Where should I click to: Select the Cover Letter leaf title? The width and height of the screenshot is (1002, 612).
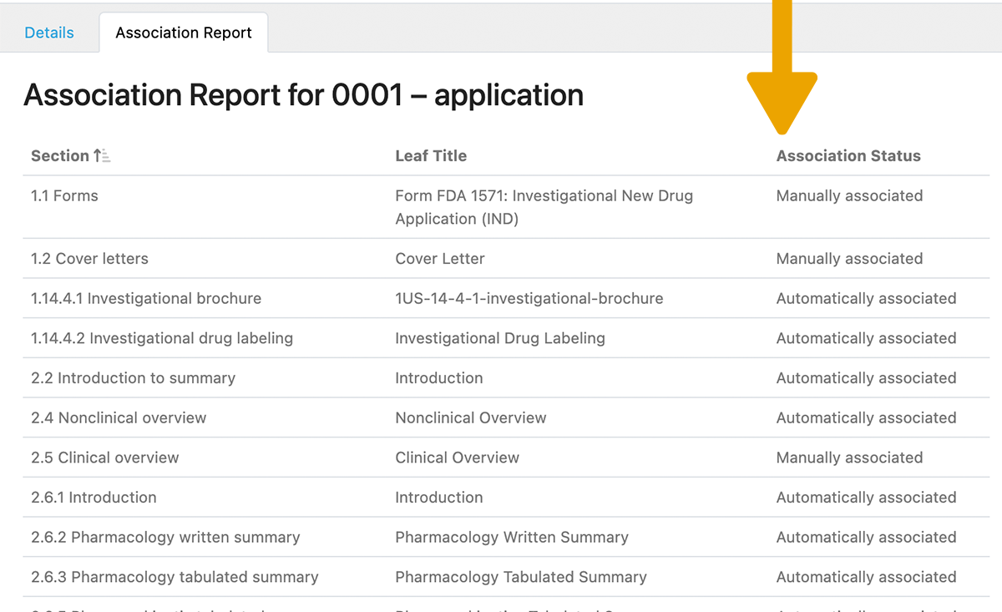point(439,258)
